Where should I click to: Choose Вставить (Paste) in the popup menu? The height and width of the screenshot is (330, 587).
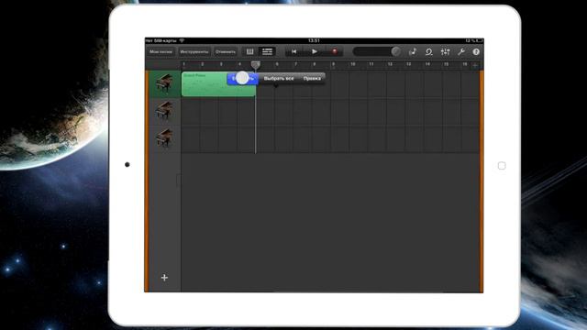(242, 78)
